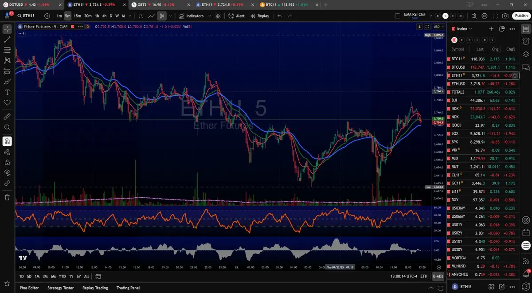Expand the chart style dropdown arrow
This screenshot has width=532, height=293.
click(170, 16)
